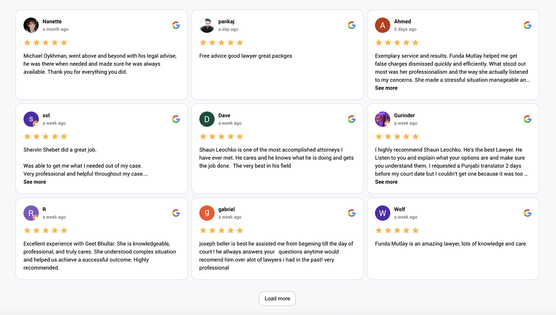Image resolution: width=556 pixels, height=315 pixels.
Task: Click the 'a week ago' timestamp under Gurinder
Action: (406, 123)
